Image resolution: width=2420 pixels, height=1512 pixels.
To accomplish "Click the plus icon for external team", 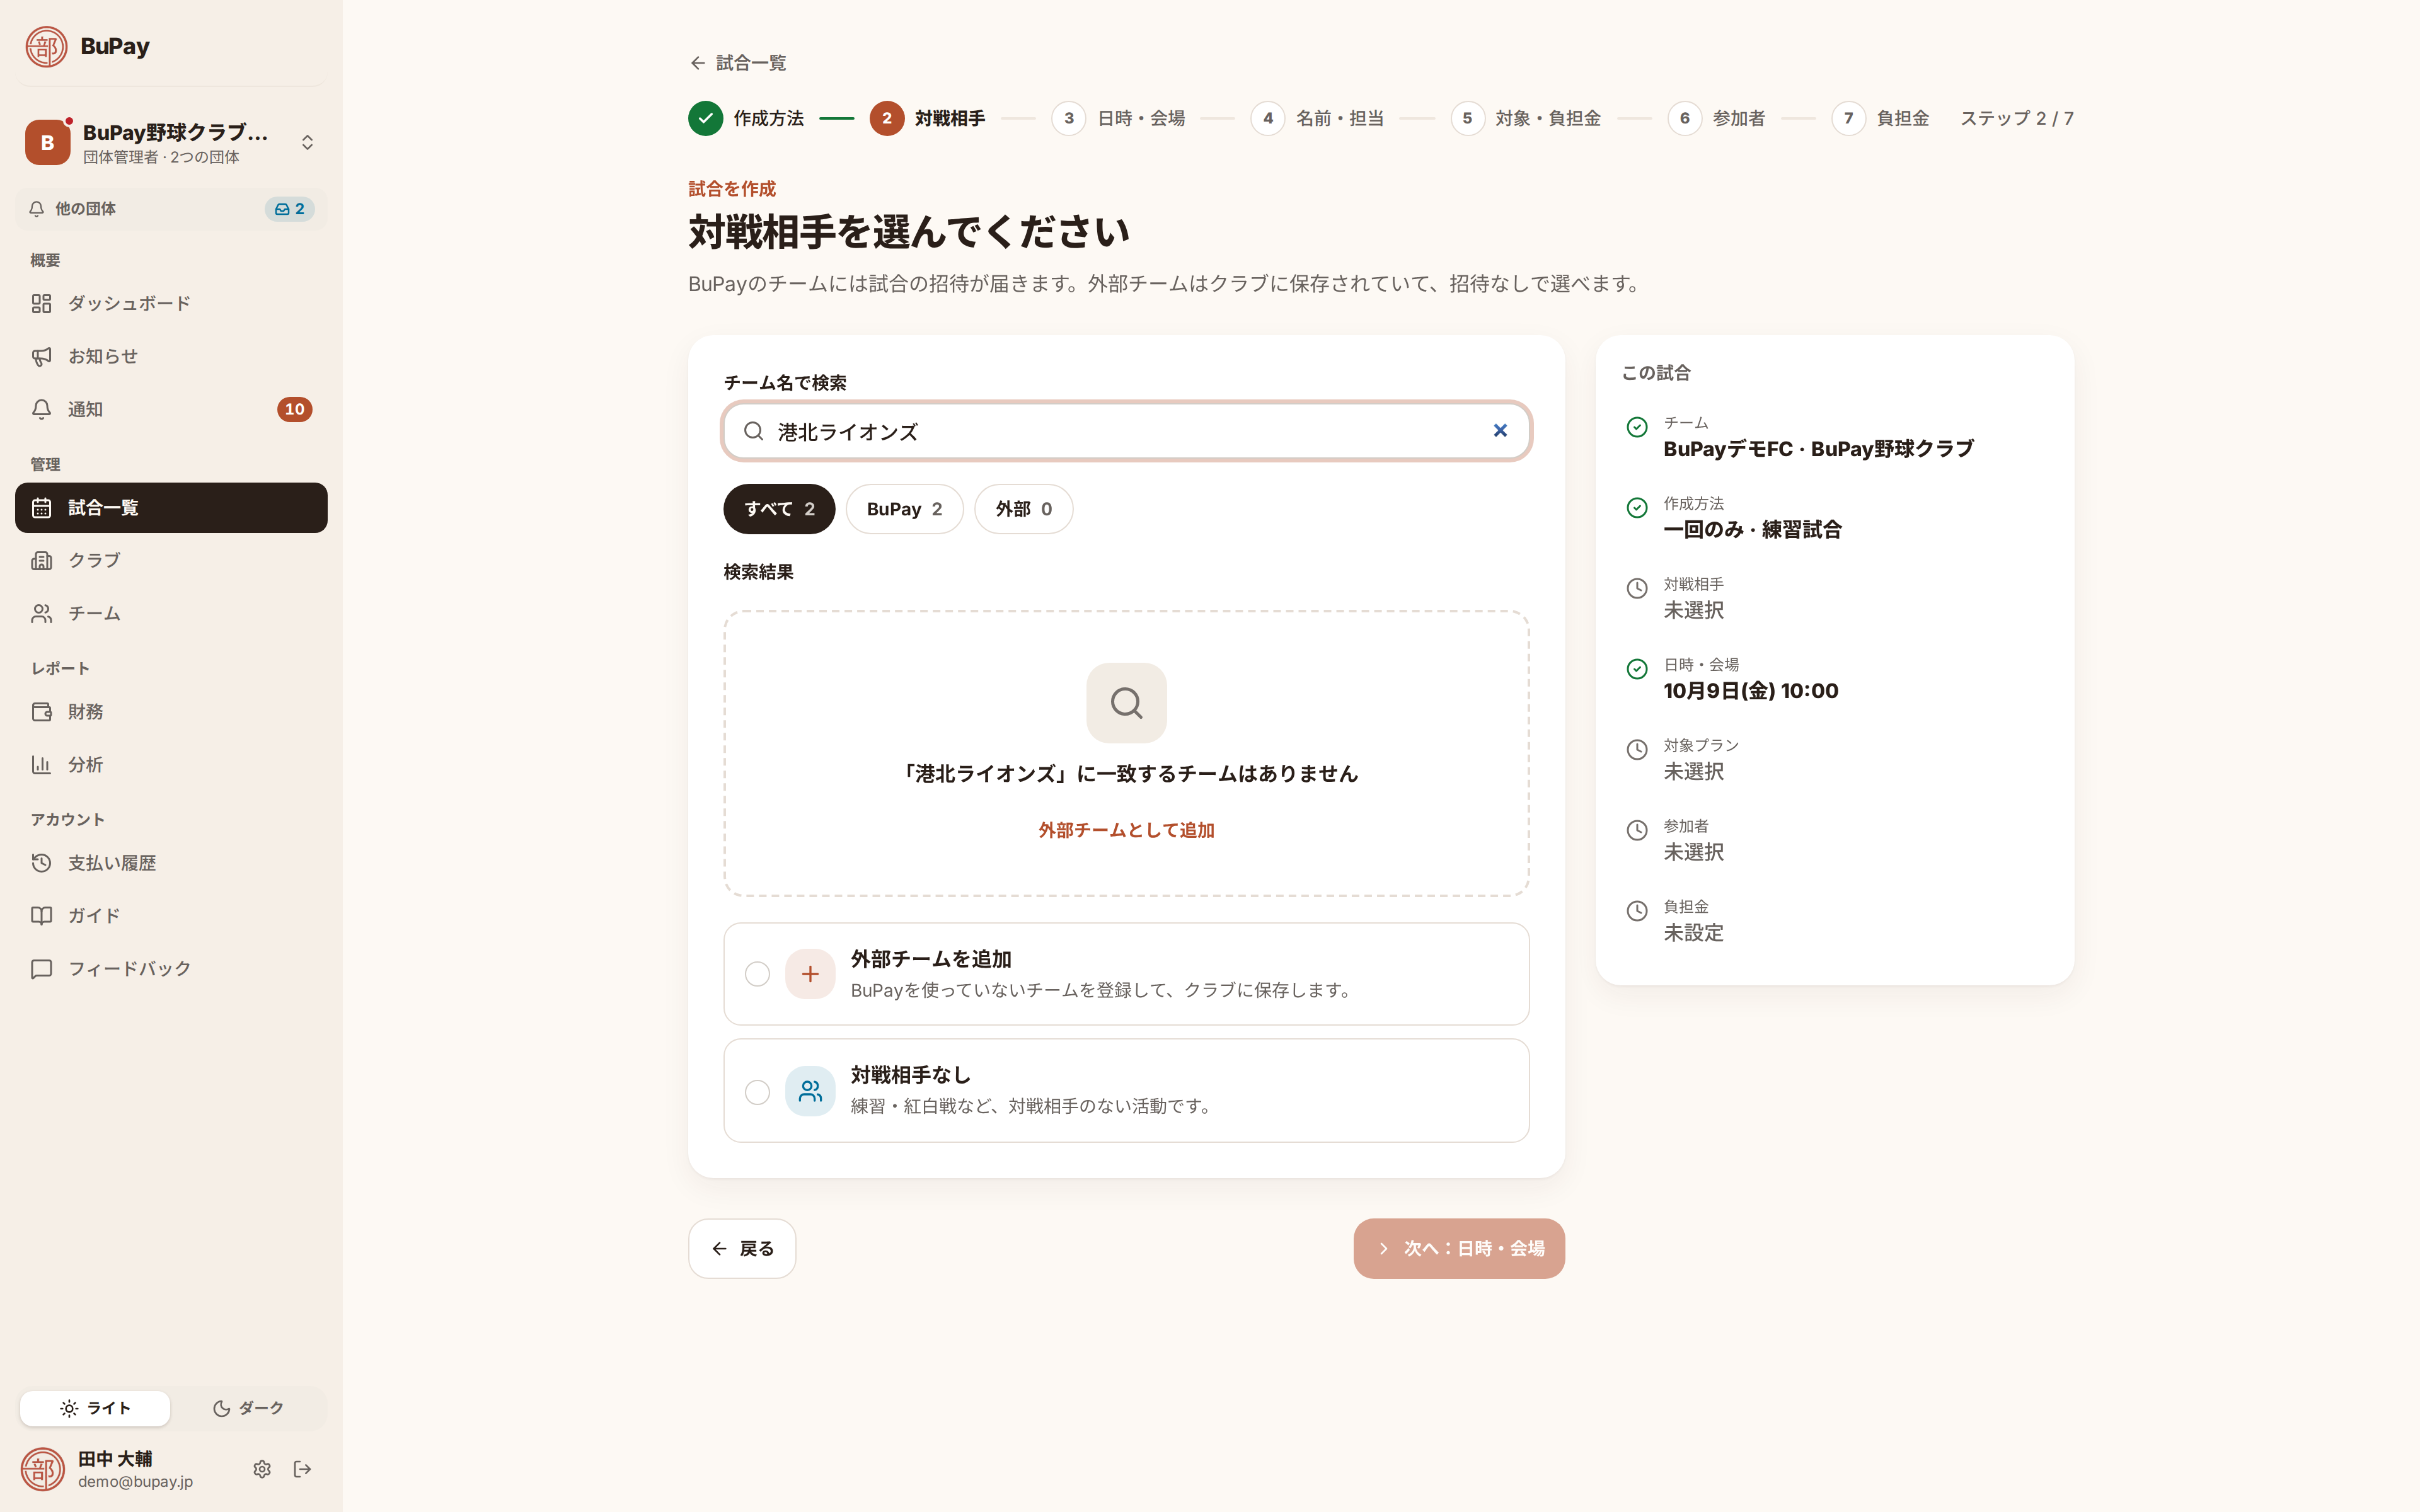I will (810, 974).
